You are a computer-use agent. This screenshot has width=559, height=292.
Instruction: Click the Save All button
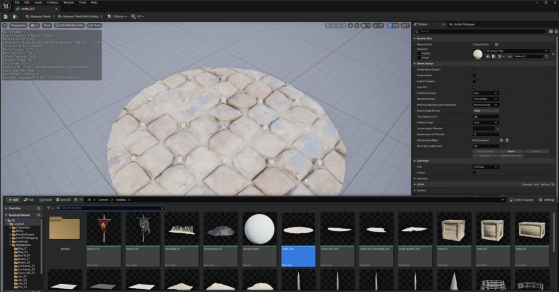[63, 200]
